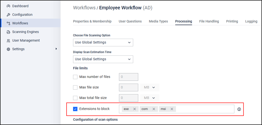
Task: Enable the Max file size checkbox
Action: (x=75, y=87)
